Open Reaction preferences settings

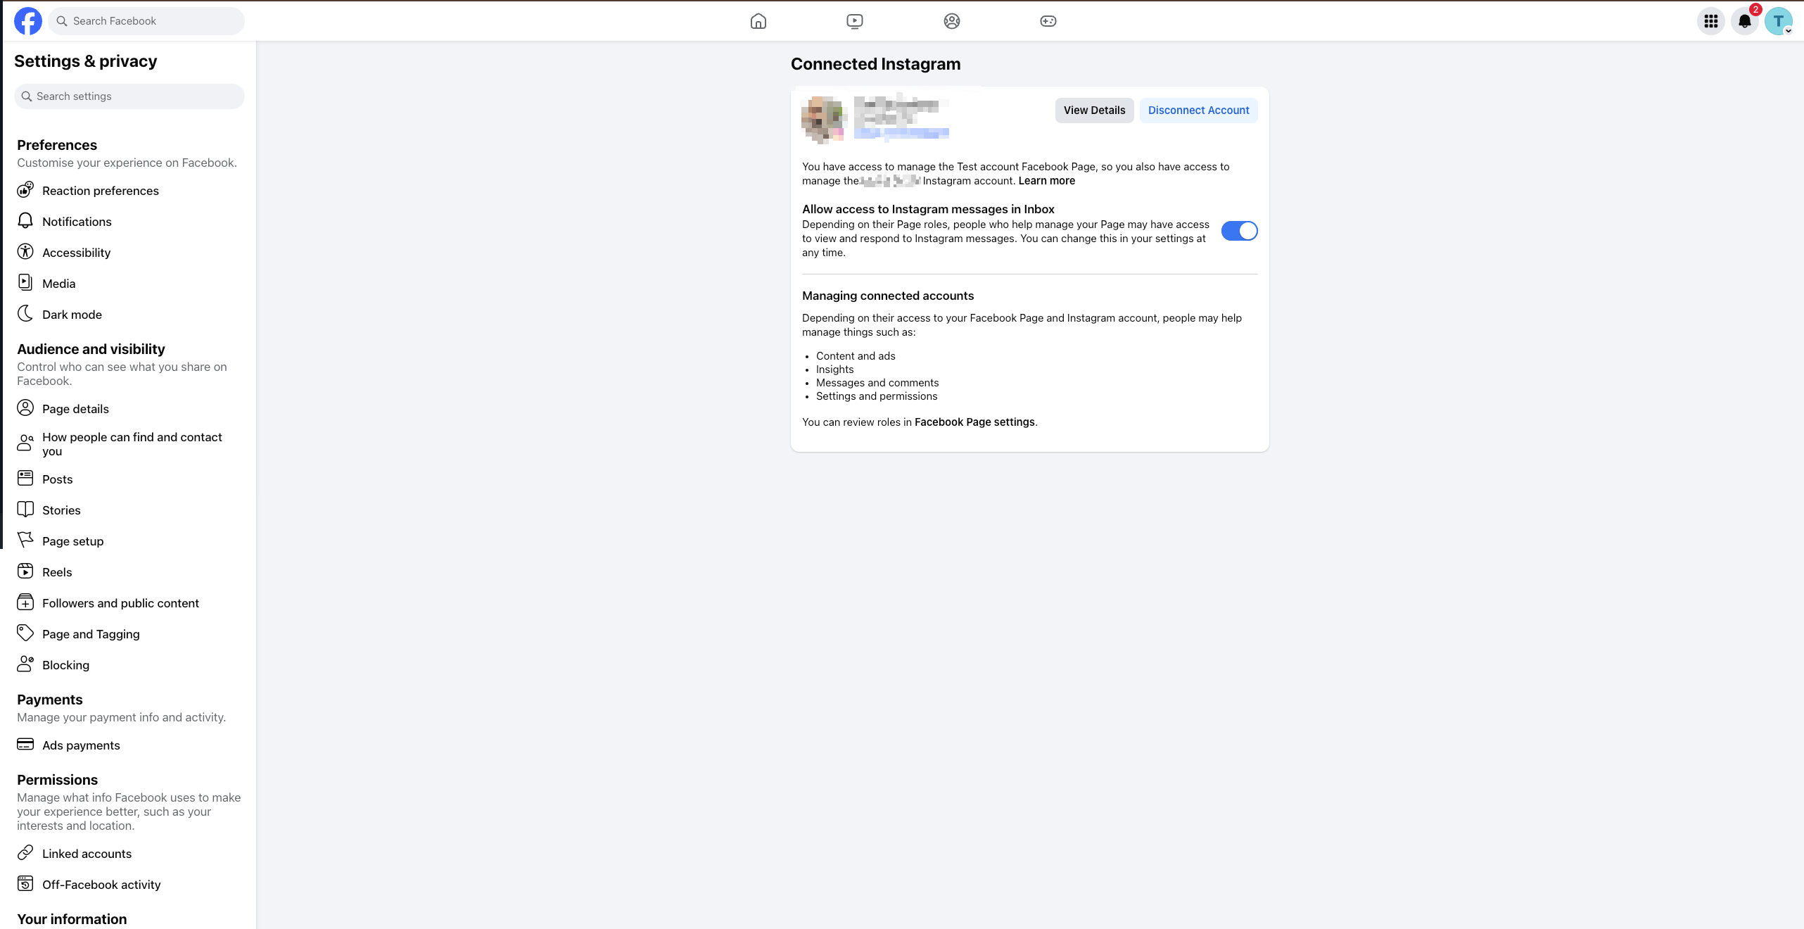click(129, 191)
